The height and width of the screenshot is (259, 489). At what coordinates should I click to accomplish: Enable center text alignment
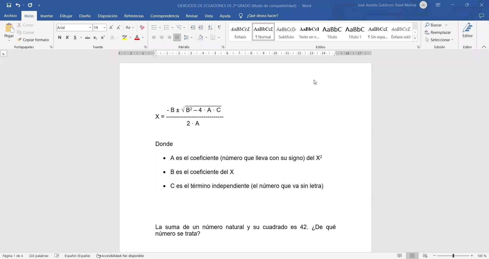161,38
